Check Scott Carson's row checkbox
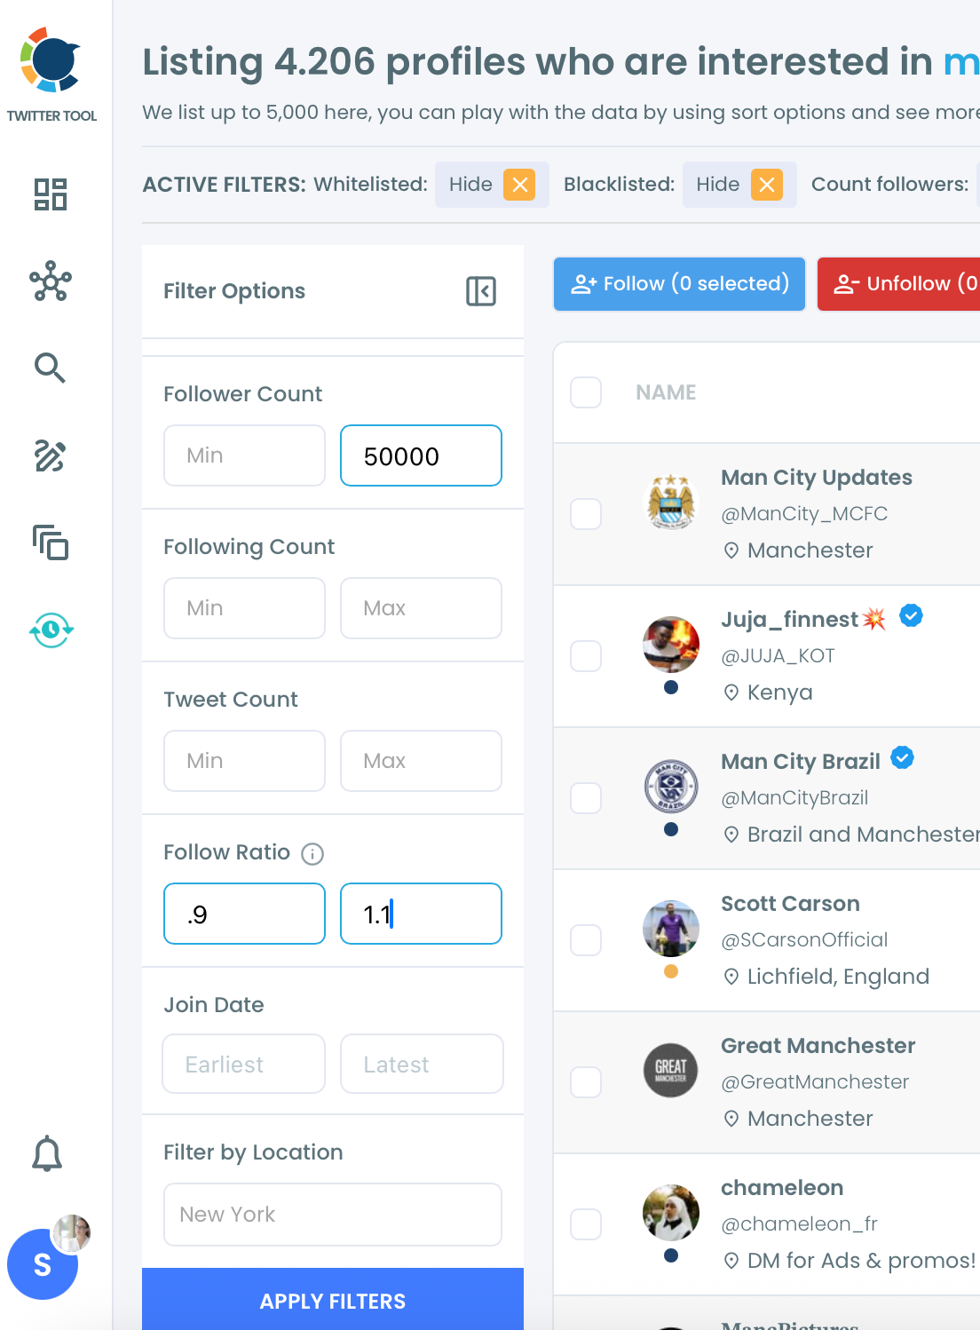Screen dimensions: 980x1330 pos(586,940)
